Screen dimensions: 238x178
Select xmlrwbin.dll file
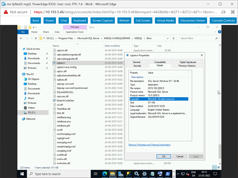[63, 163]
